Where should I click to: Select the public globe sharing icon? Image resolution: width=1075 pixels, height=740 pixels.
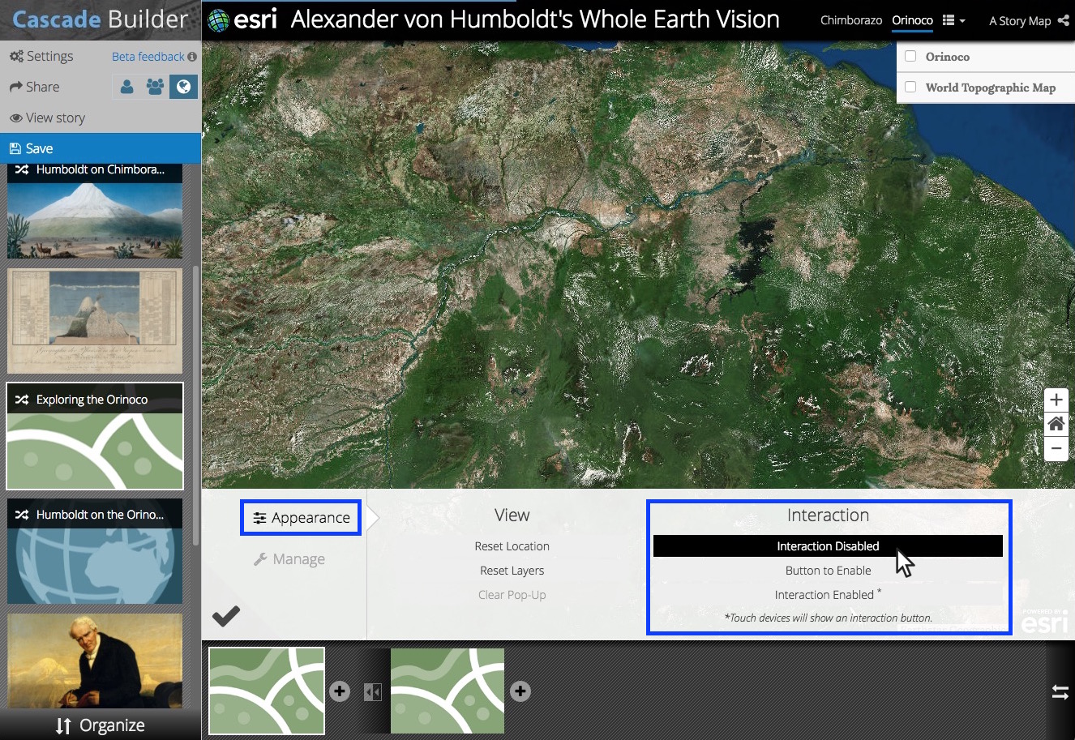(x=183, y=87)
